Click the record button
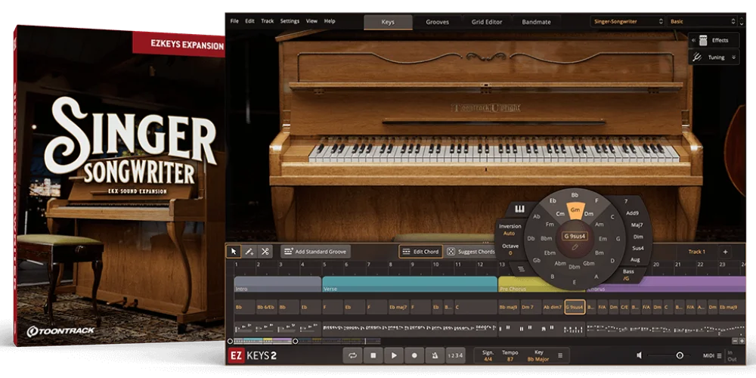 [x=414, y=356]
